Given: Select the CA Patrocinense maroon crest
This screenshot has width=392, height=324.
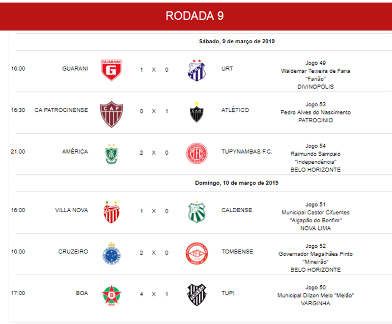Looking at the screenshot, I should pyautogui.click(x=111, y=114).
